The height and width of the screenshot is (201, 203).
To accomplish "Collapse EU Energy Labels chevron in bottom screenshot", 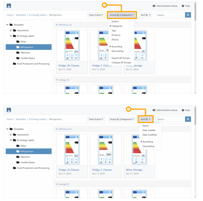I will pyautogui.click(x=11, y=140).
